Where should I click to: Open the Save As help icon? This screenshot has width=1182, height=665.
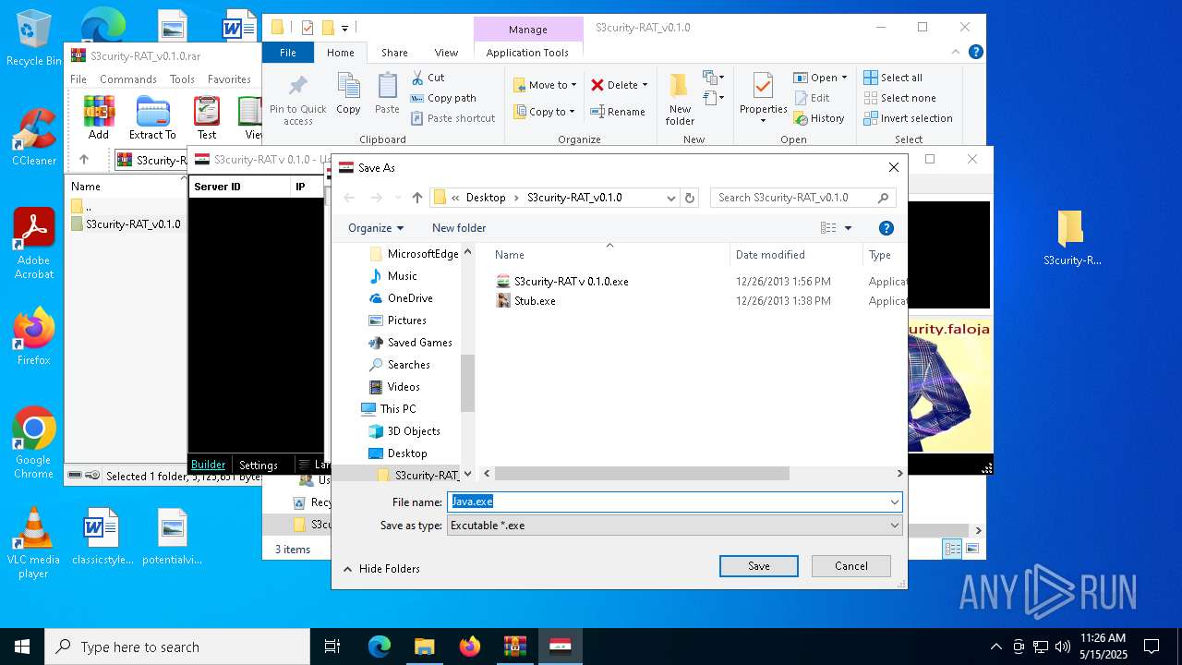click(x=886, y=227)
